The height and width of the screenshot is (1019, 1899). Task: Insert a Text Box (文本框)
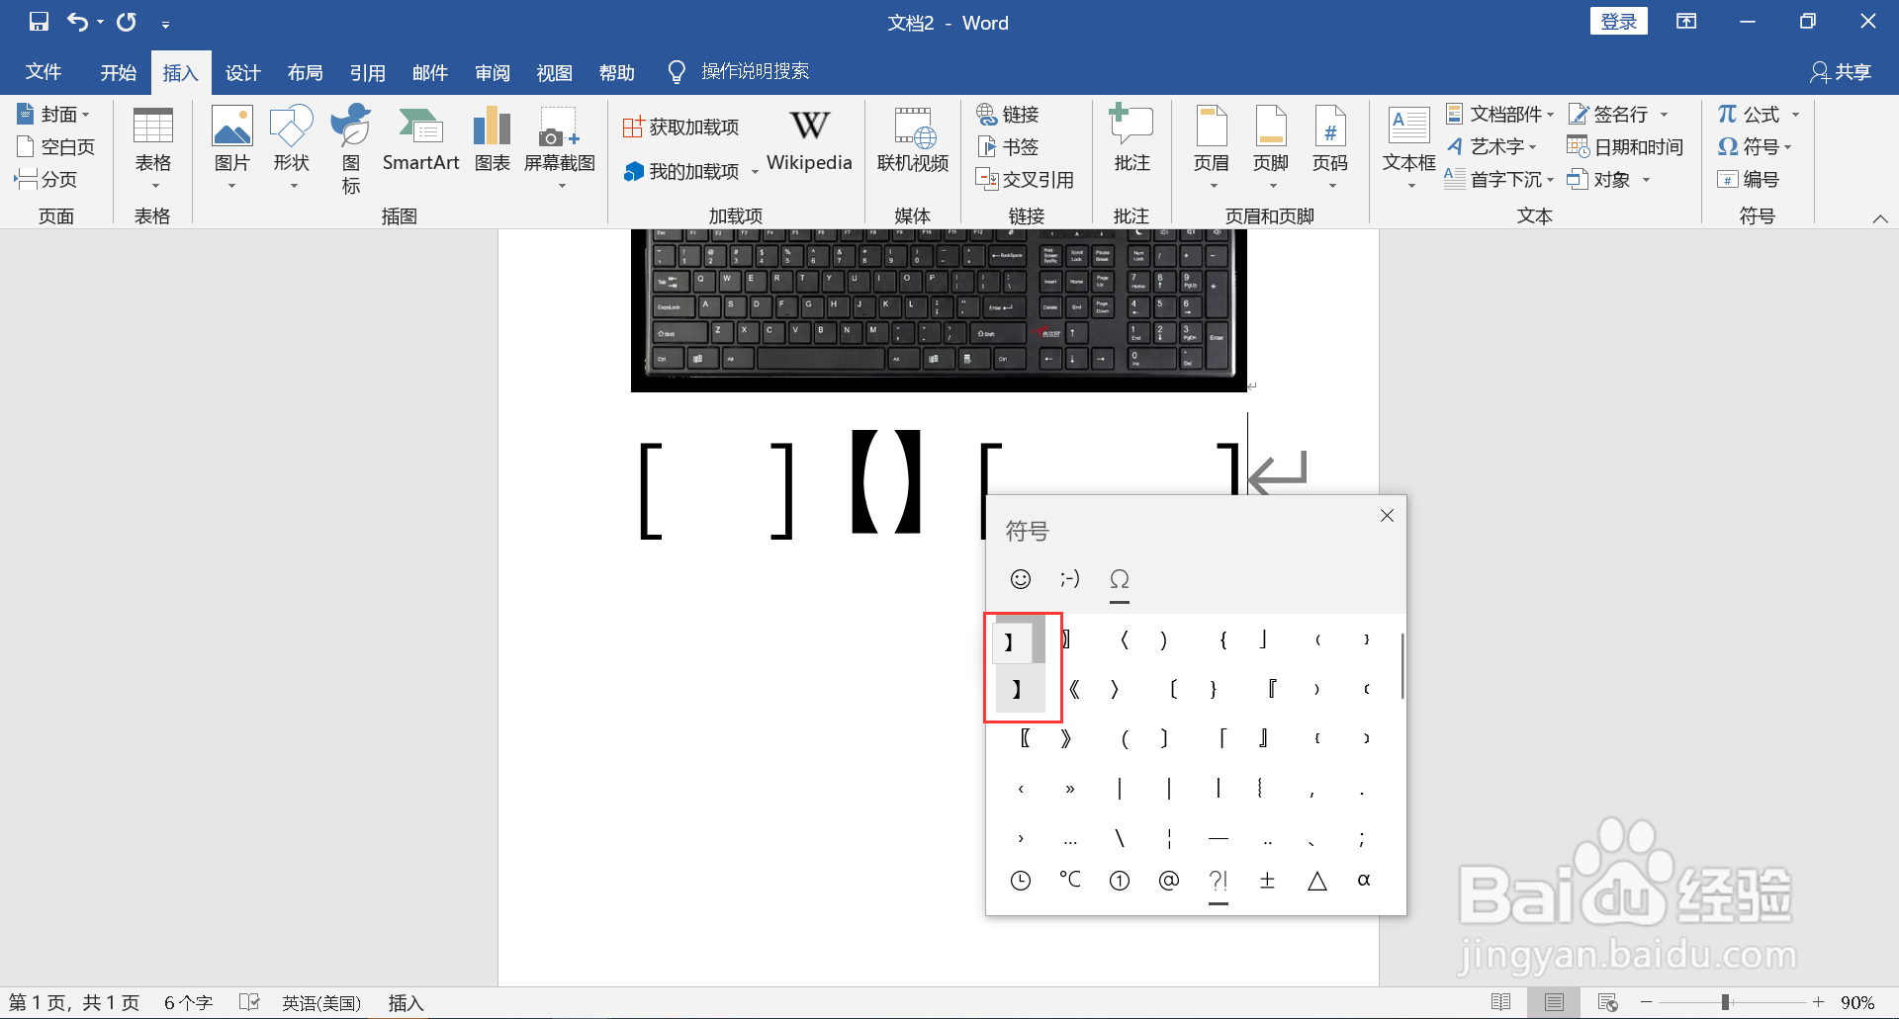[x=1409, y=148]
